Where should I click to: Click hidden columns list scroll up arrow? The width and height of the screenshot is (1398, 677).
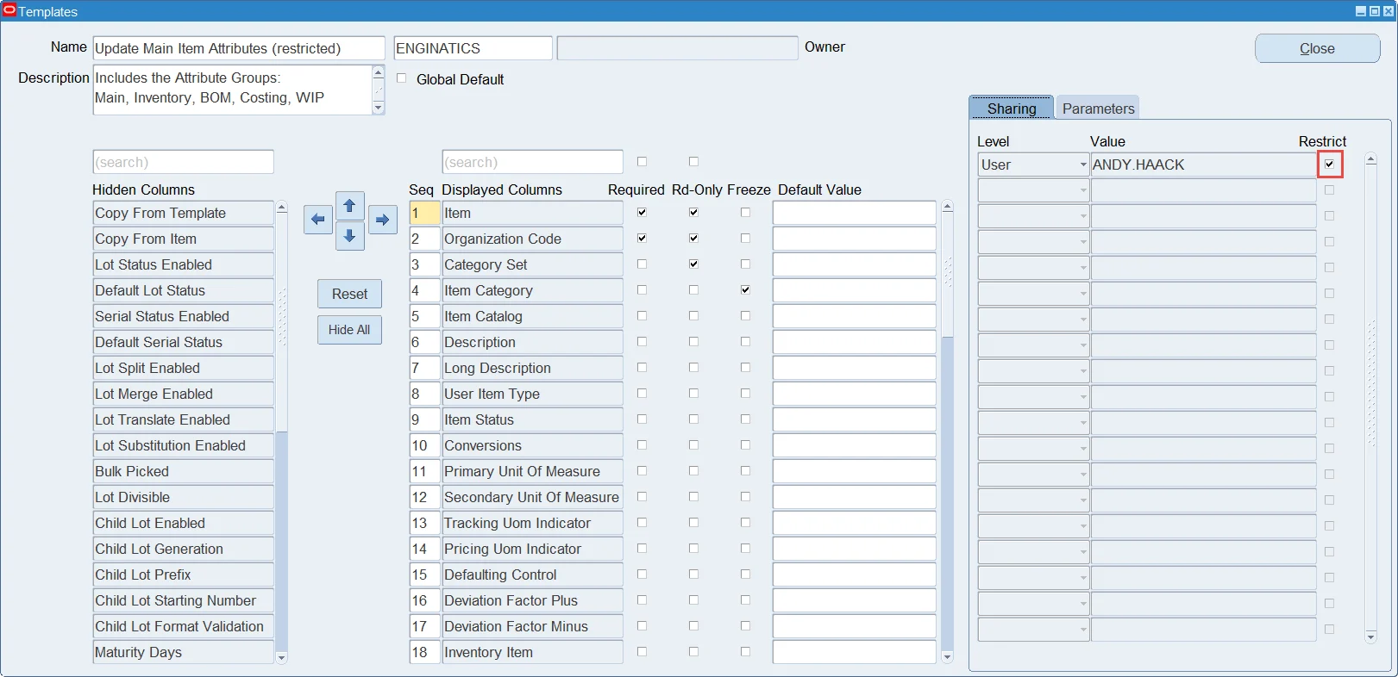pos(281,208)
